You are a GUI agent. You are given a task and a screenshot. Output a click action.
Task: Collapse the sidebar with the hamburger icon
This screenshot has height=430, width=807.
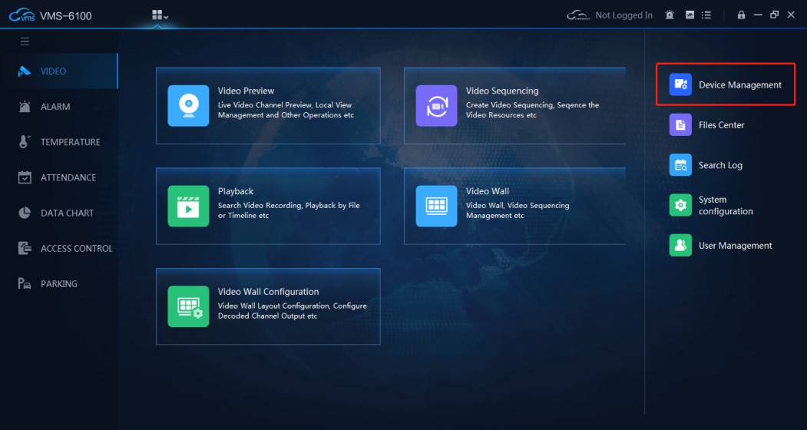[x=25, y=41]
